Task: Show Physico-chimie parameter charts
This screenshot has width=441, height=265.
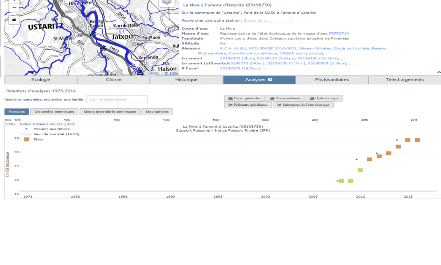Action: pyautogui.click(x=285, y=98)
